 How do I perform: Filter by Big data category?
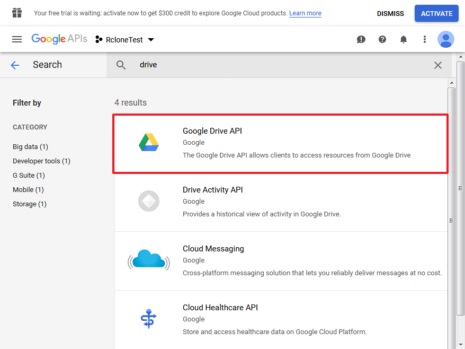(x=30, y=147)
